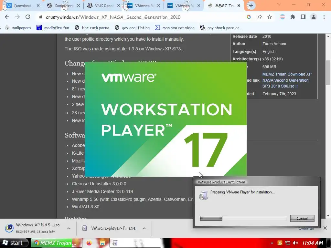331x248 pixels.
Task: Click the VMware Workstation Player 17 splash
Action: click(x=166, y=119)
